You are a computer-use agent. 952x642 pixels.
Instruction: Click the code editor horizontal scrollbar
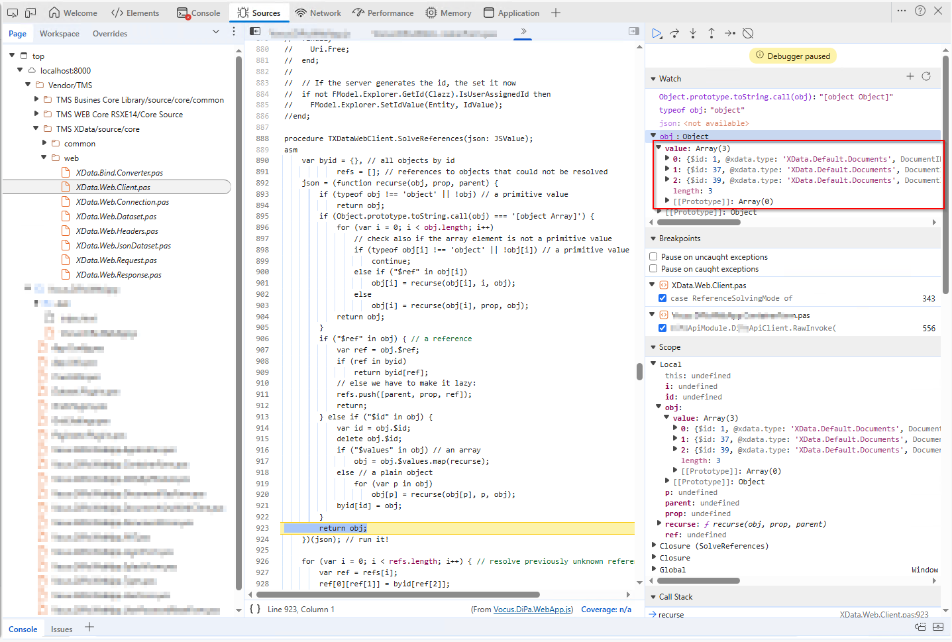(x=397, y=594)
